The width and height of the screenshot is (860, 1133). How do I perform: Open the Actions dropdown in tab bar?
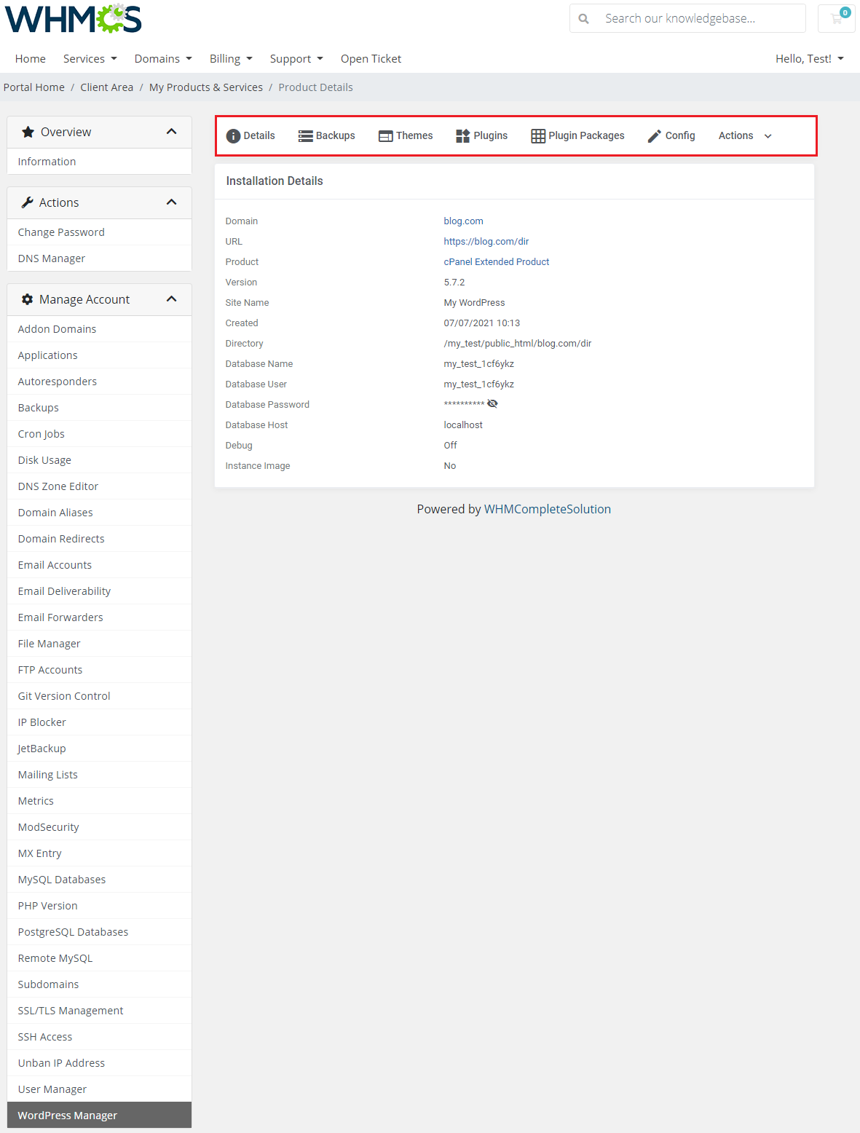(745, 135)
